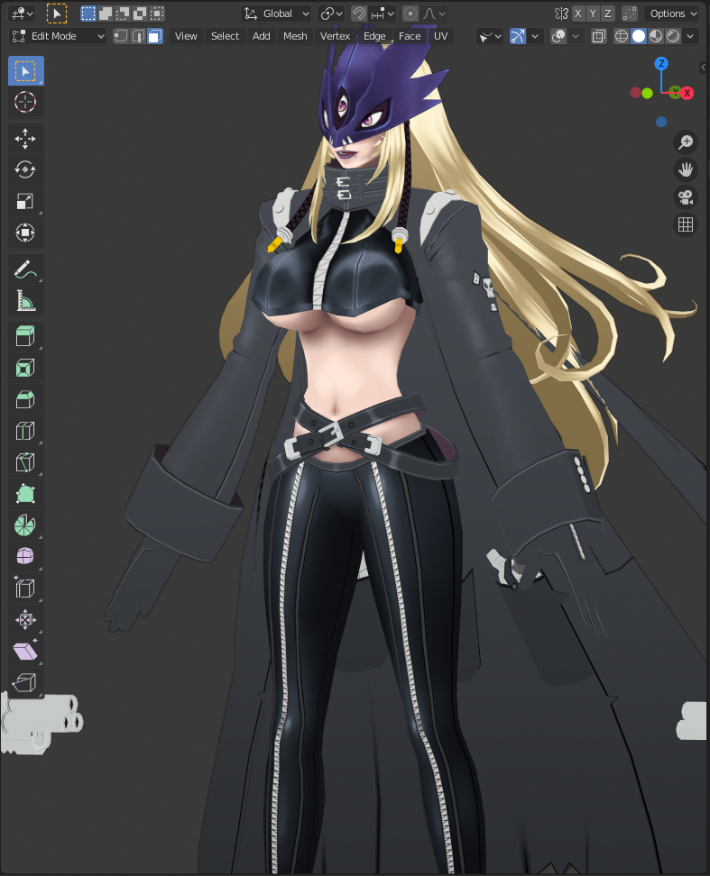Select the Smooth vertices tool
710x876 pixels.
(x=26, y=556)
